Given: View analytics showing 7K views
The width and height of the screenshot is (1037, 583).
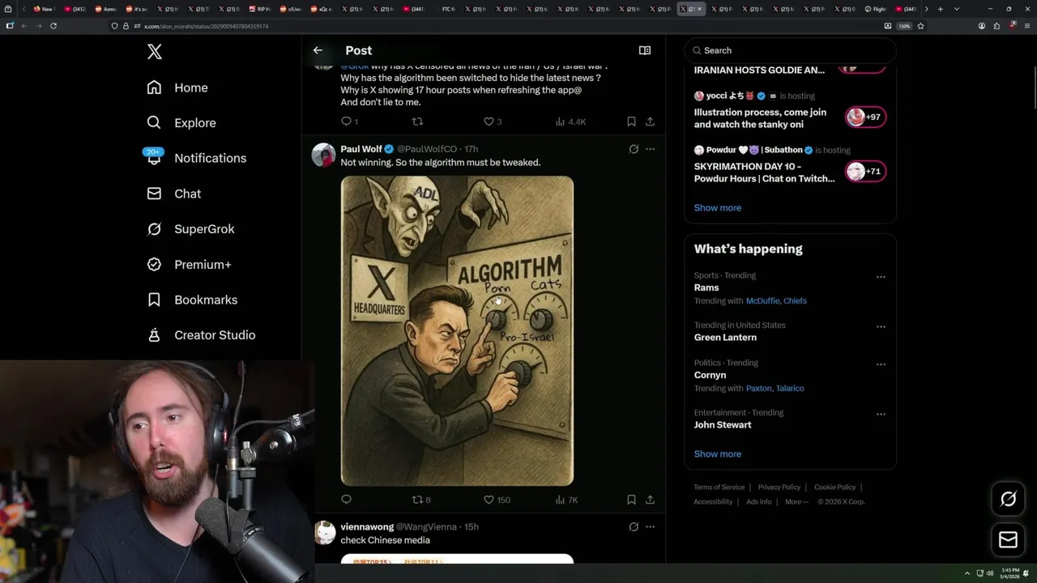Looking at the screenshot, I should [x=566, y=500].
